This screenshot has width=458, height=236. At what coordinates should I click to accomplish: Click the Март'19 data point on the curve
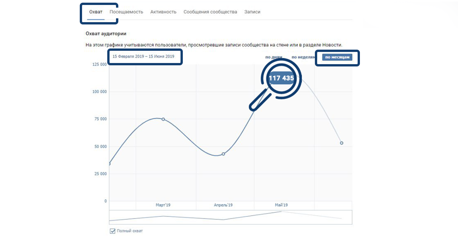click(x=163, y=119)
